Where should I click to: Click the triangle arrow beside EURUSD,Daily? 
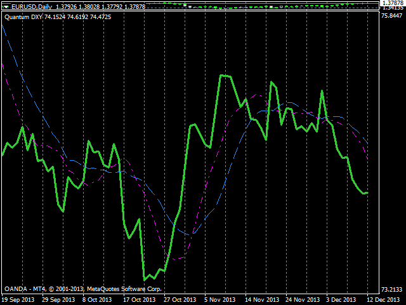[6, 6]
